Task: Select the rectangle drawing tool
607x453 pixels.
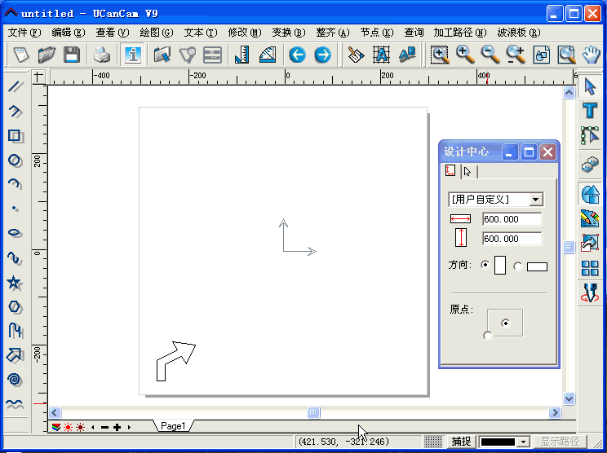Action: pos(16,136)
